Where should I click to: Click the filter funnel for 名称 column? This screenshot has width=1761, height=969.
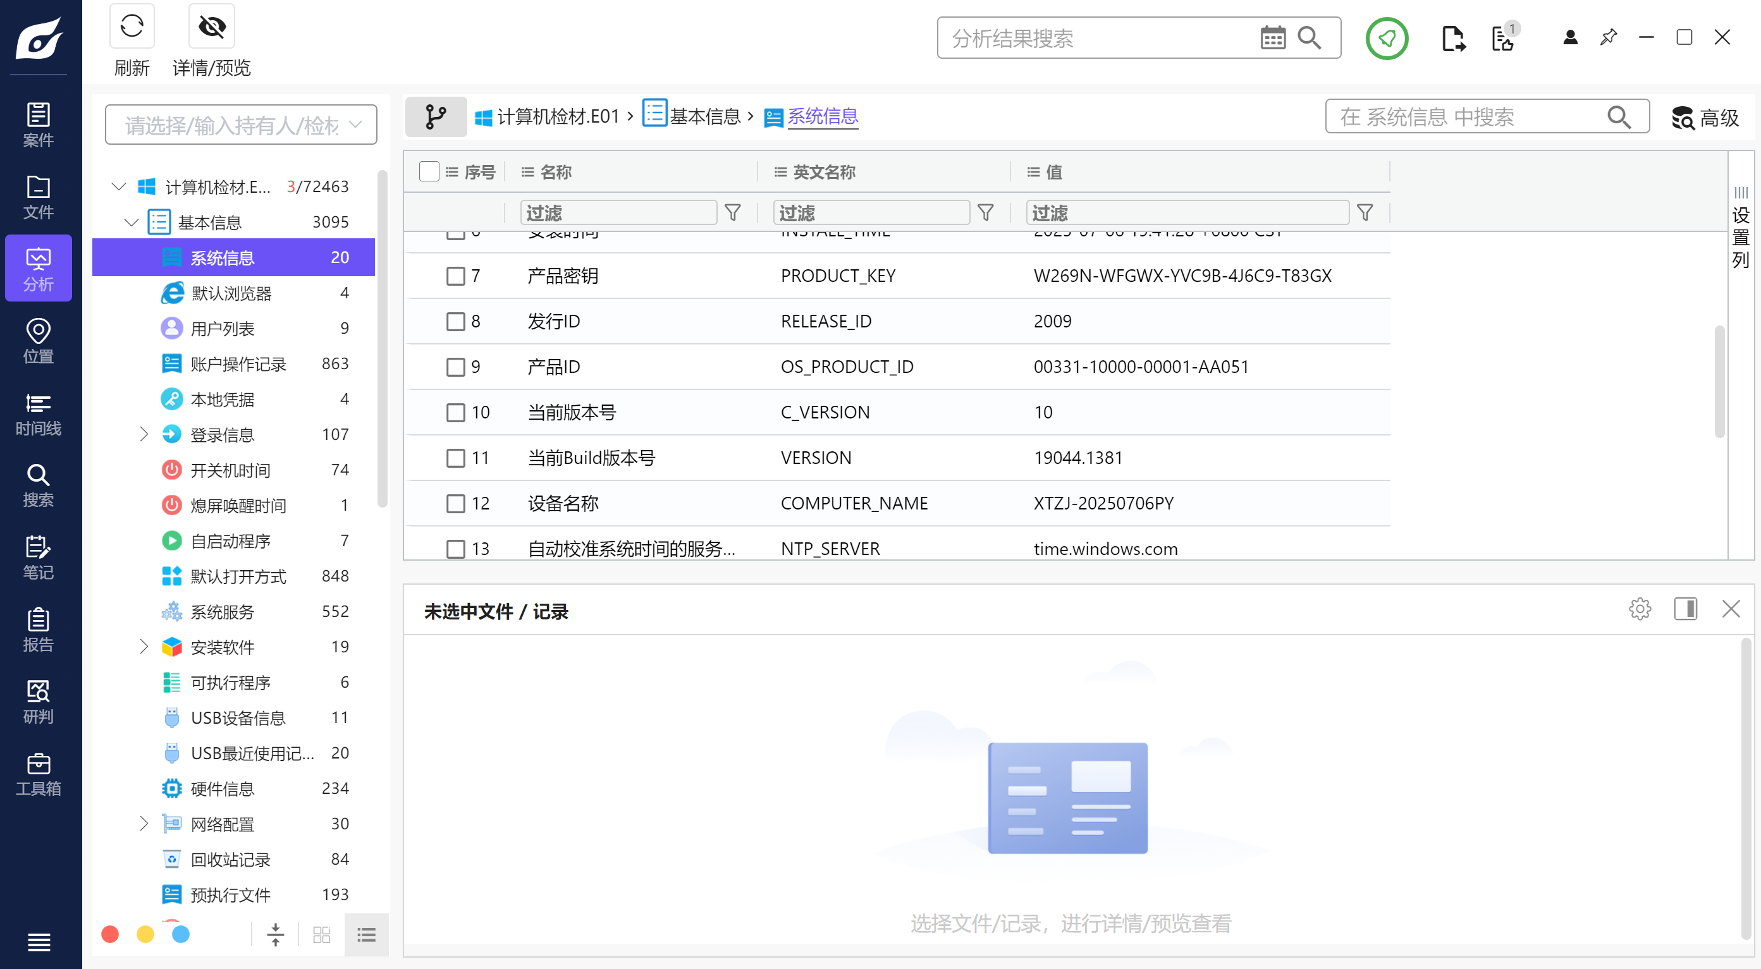click(x=732, y=213)
